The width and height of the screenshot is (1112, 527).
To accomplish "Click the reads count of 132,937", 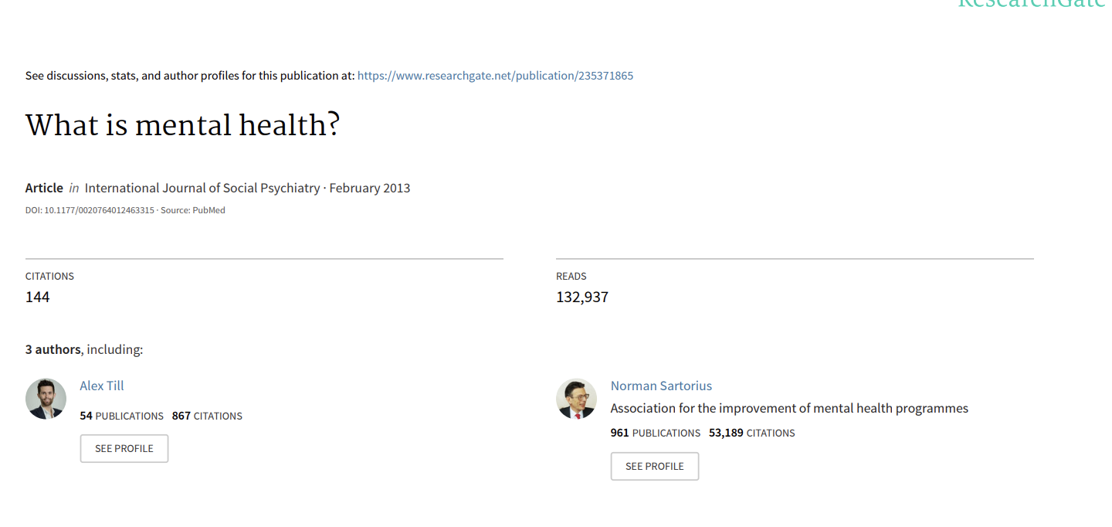I will click(x=582, y=297).
